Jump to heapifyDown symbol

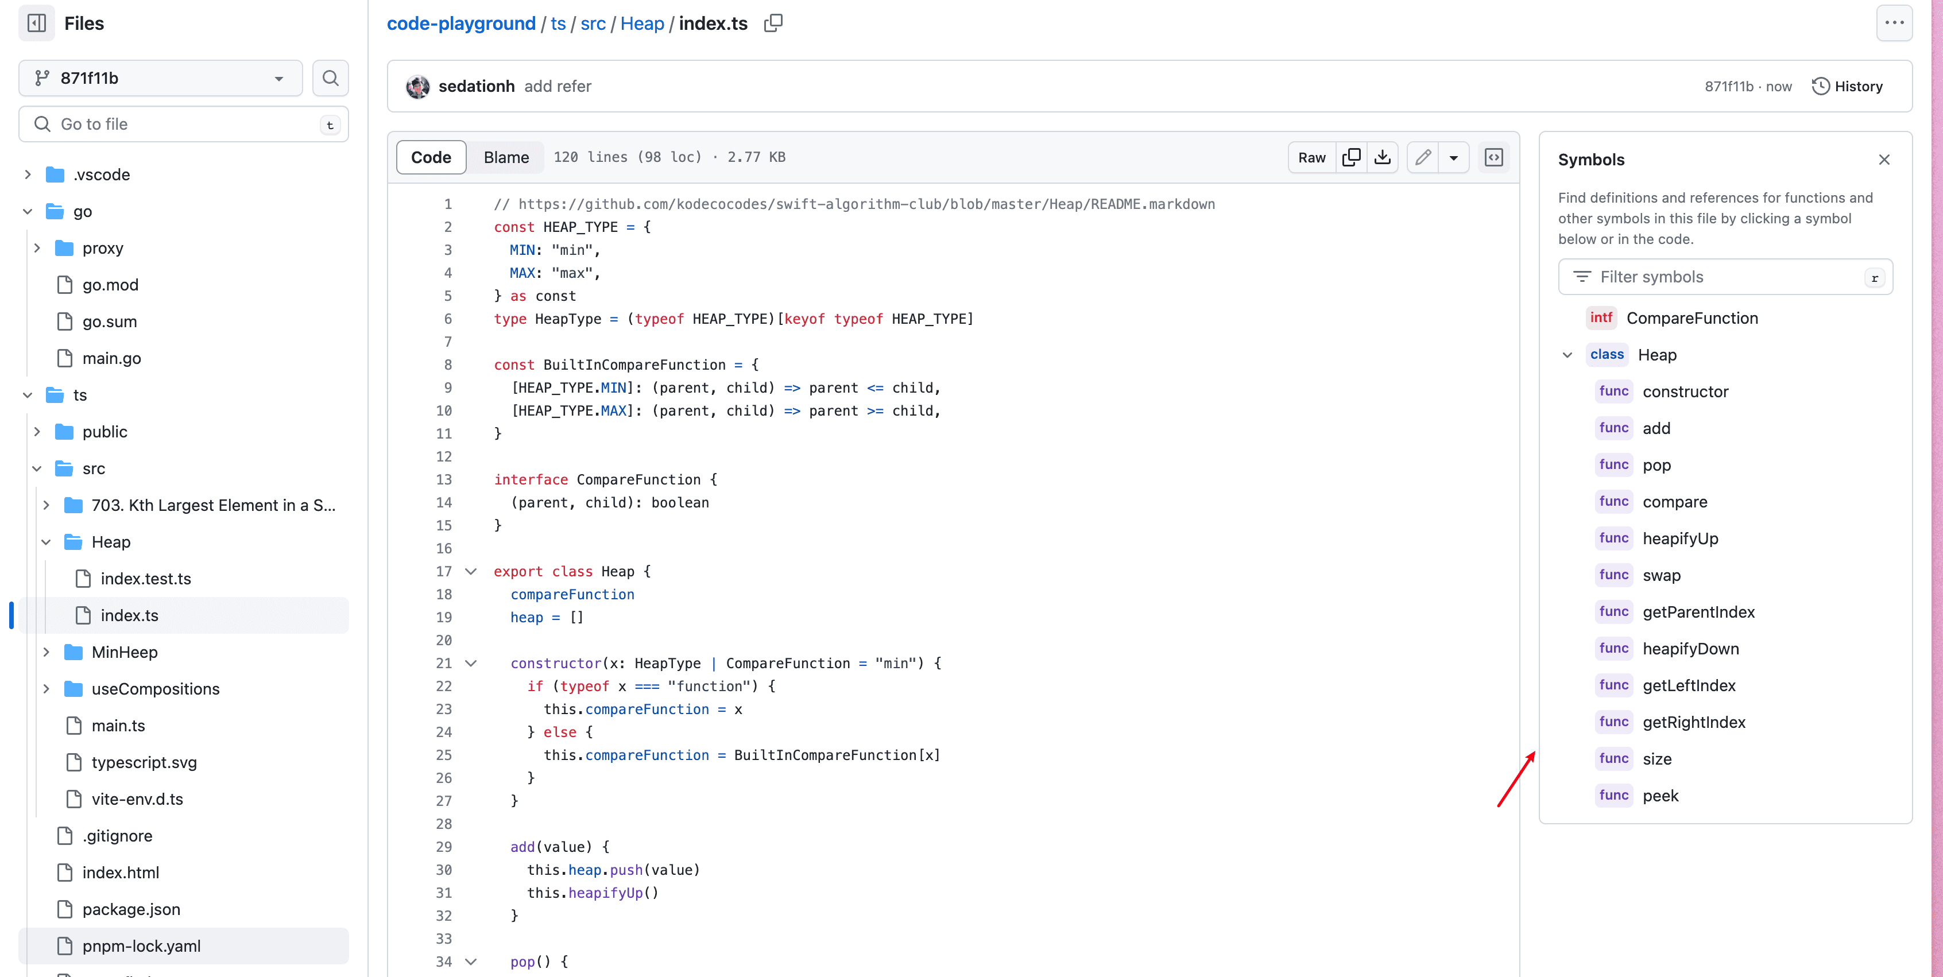pyautogui.click(x=1690, y=648)
